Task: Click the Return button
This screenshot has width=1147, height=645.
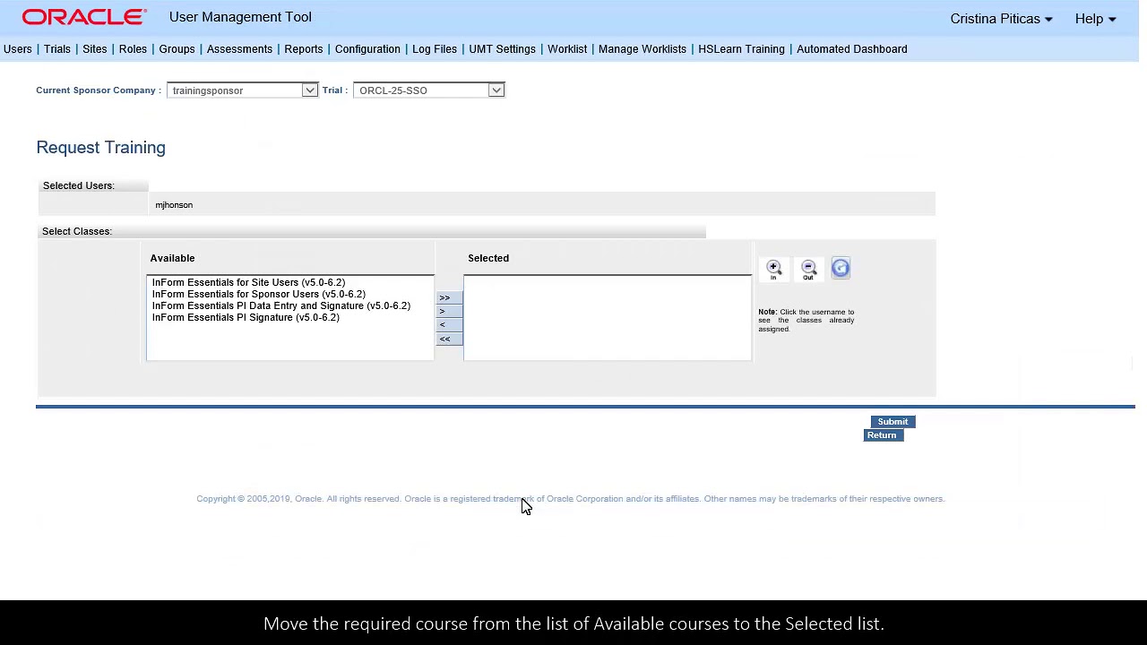Action: click(883, 435)
